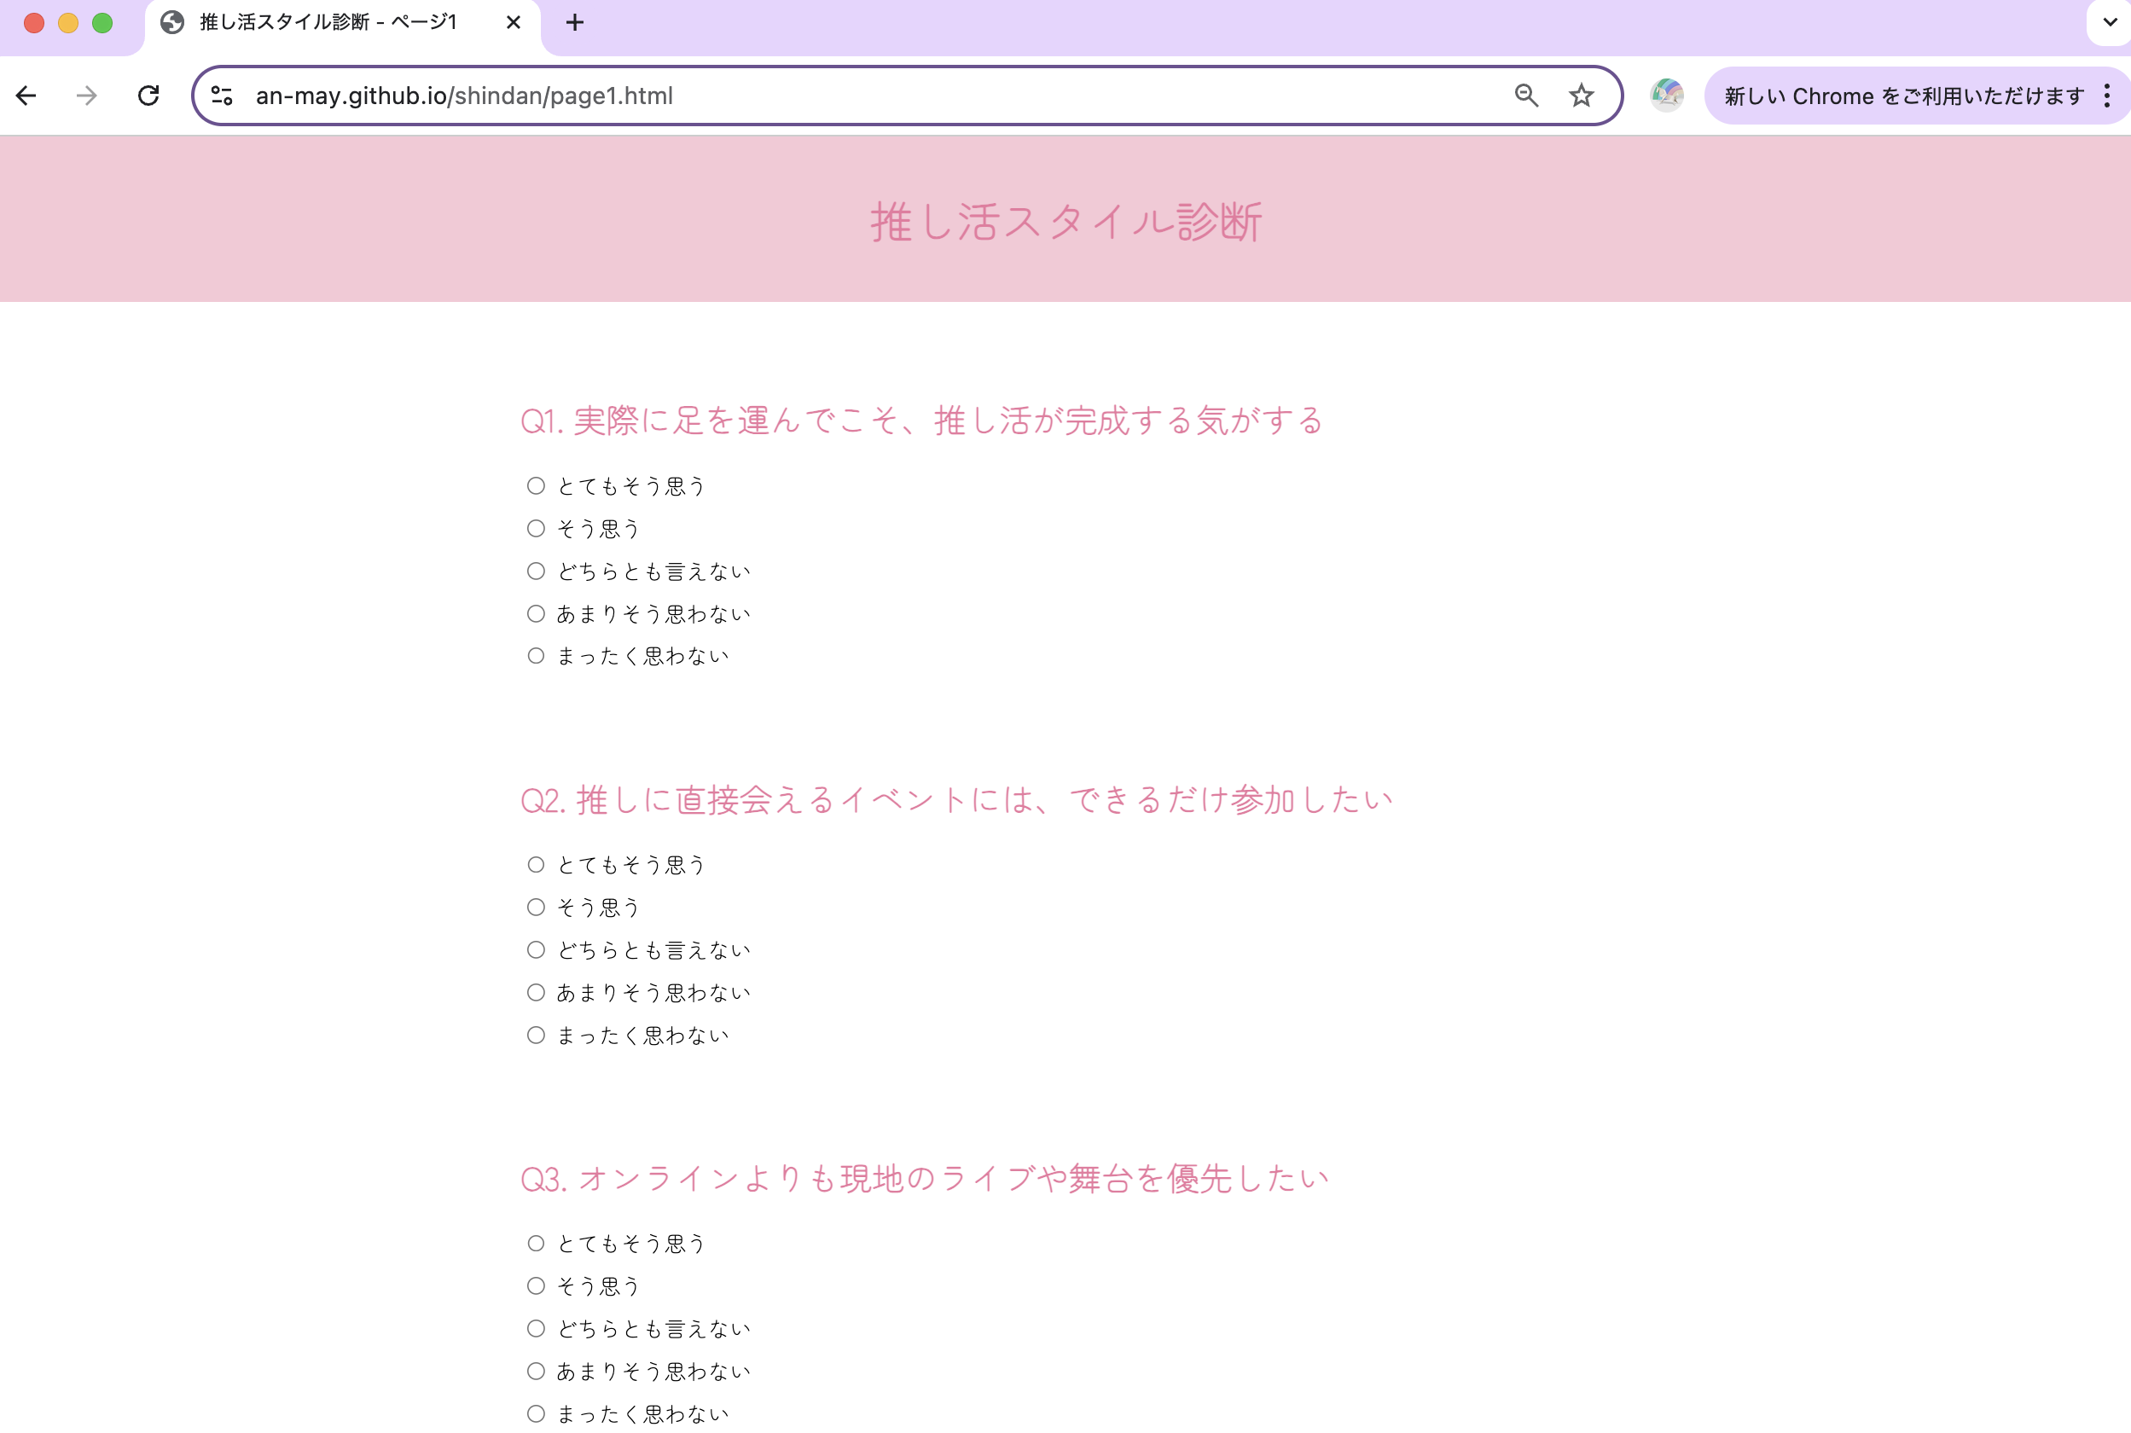Open new tab with plus icon
Screen dimensions: 2131x1433
coord(574,23)
